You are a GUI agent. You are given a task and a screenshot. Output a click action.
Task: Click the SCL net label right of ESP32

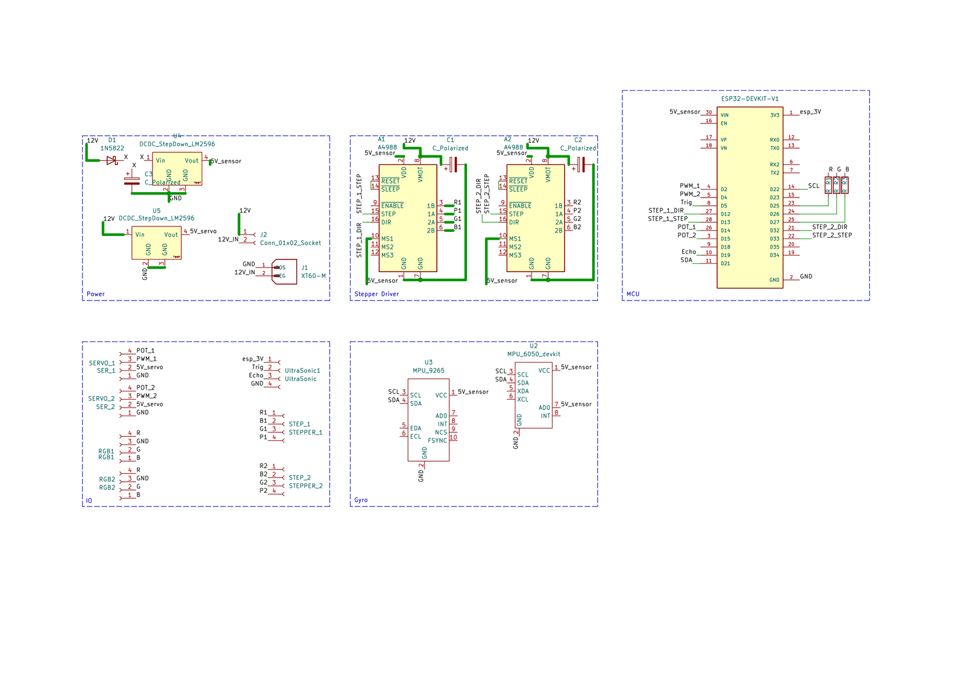pyautogui.click(x=813, y=186)
